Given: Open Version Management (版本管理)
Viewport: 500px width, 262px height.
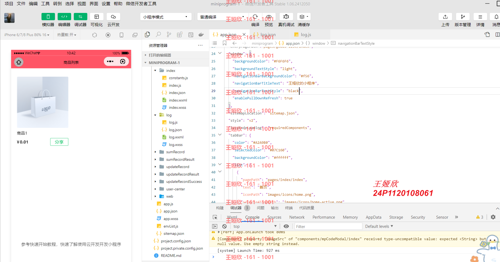Looking at the screenshot, I should pos(463,17).
